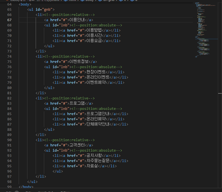The height and width of the screenshot is (192, 222).
Task: Place cursor in 프로그램 on line 83
Action: pyautogui.click(x=77, y=104)
